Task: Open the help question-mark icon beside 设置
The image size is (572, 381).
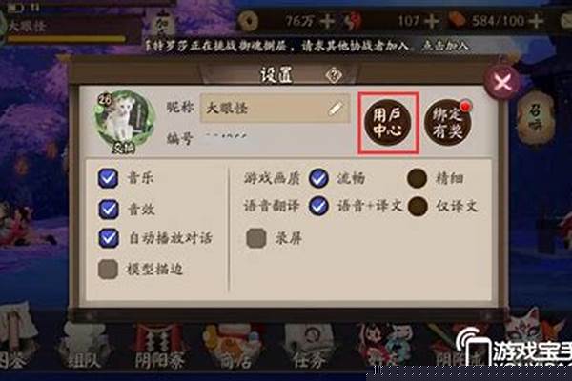Action: pyautogui.click(x=334, y=75)
